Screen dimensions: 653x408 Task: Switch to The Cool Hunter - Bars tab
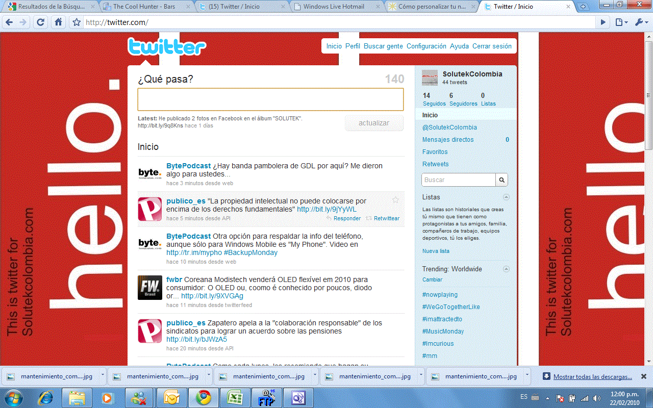click(145, 7)
